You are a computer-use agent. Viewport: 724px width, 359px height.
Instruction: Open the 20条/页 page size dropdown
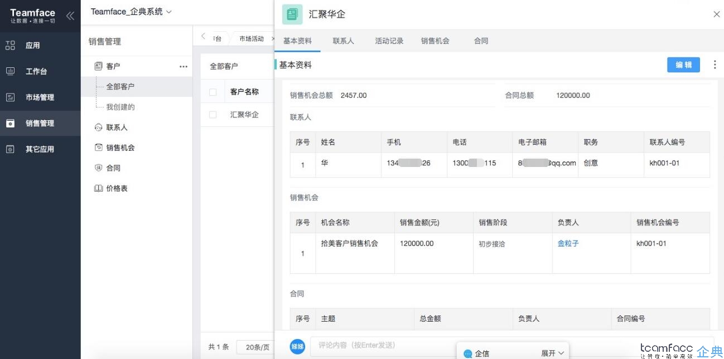click(257, 347)
